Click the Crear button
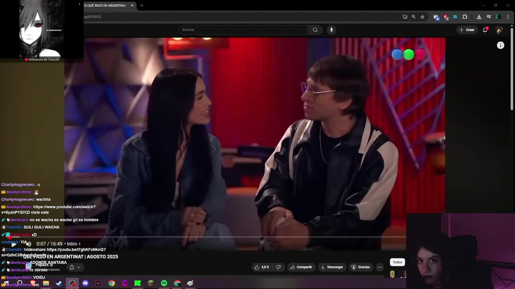The image size is (515, 289). coord(467,30)
